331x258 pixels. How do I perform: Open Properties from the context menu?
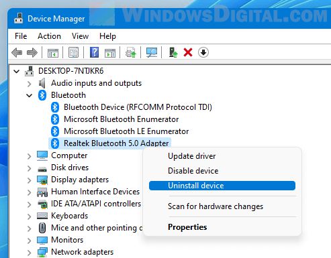point(222,227)
